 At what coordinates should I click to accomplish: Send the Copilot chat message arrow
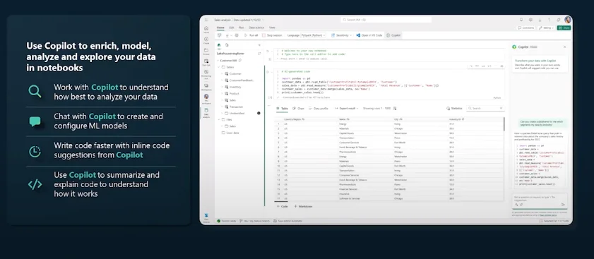coord(563,205)
